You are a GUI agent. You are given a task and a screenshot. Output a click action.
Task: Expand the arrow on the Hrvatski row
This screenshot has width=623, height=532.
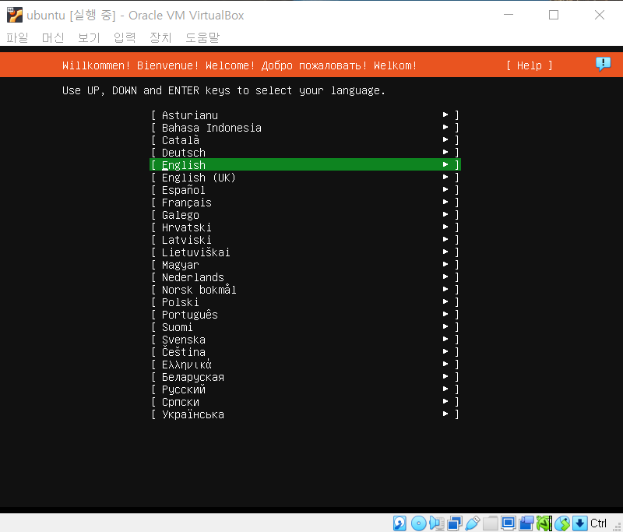445,227
